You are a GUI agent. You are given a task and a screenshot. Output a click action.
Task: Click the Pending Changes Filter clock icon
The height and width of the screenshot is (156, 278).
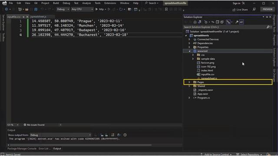pyautogui.click(x=206, y=22)
